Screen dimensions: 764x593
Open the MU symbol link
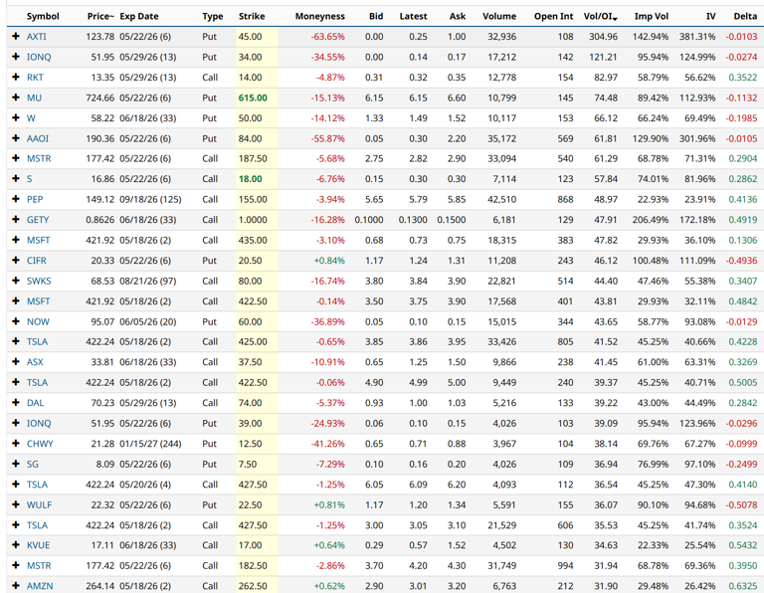(34, 98)
